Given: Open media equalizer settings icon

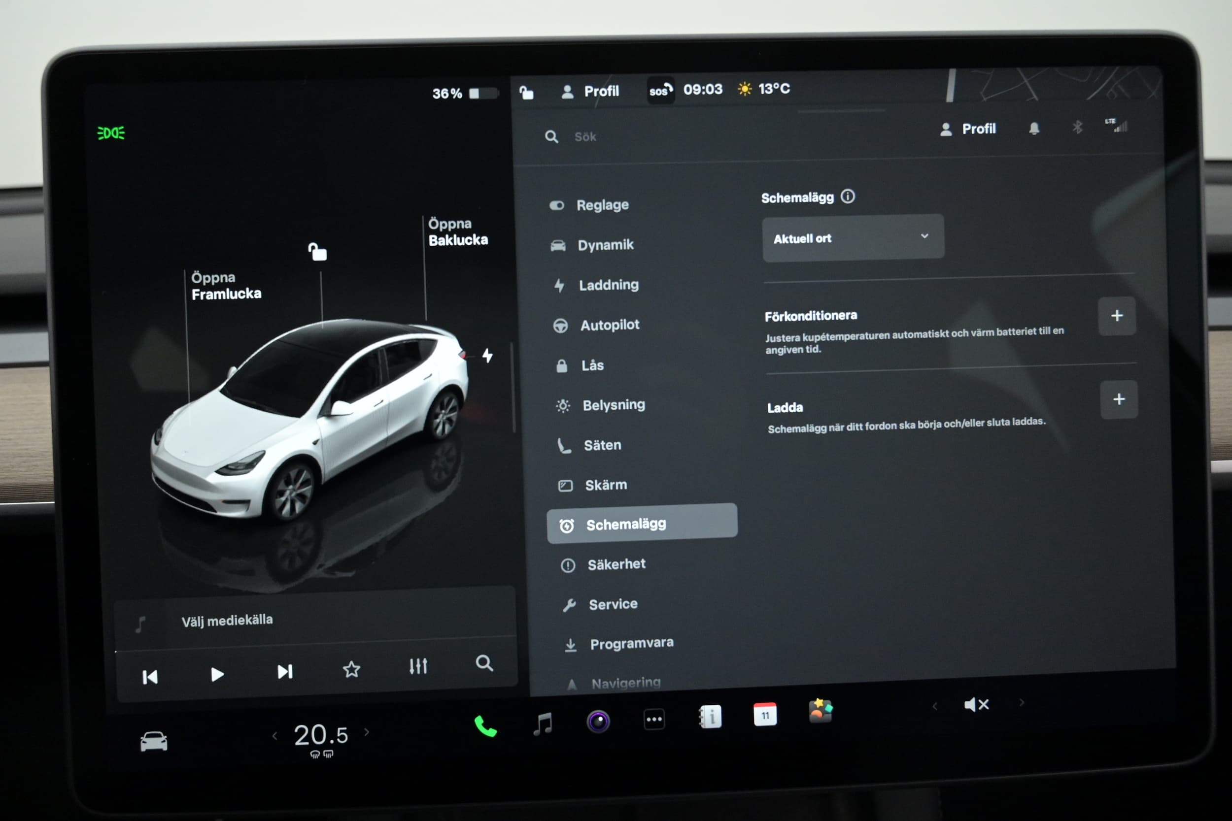Looking at the screenshot, I should point(418,666).
